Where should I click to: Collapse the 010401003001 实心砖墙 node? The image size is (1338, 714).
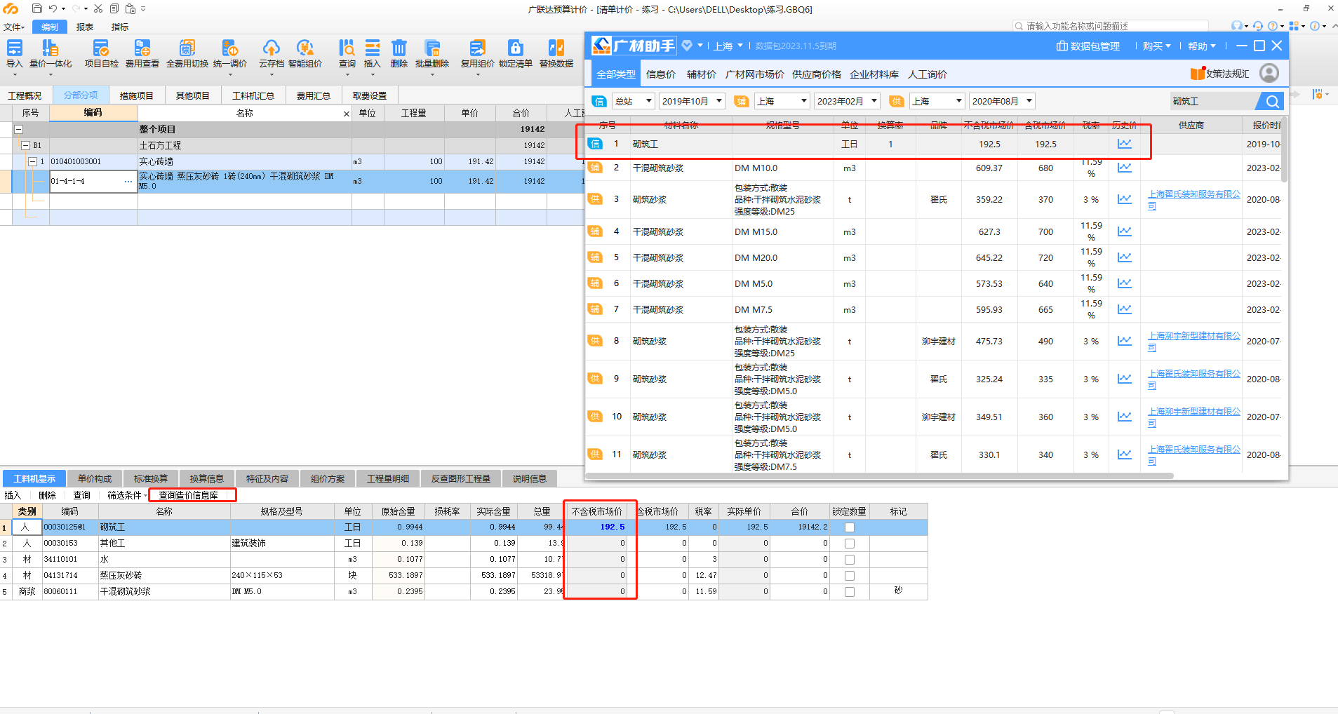pos(32,162)
